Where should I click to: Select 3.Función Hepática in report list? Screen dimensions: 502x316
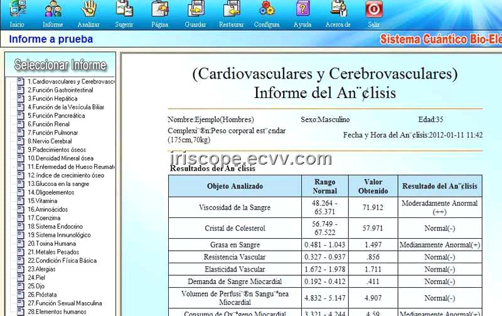(x=53, y=99)
